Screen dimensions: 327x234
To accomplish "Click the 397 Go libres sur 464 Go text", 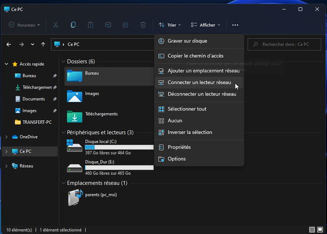I will 108,153.
